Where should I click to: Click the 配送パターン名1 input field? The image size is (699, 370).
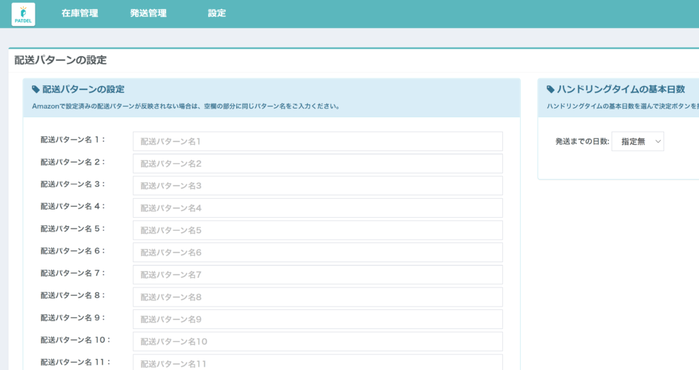click(x=317, y=141)
